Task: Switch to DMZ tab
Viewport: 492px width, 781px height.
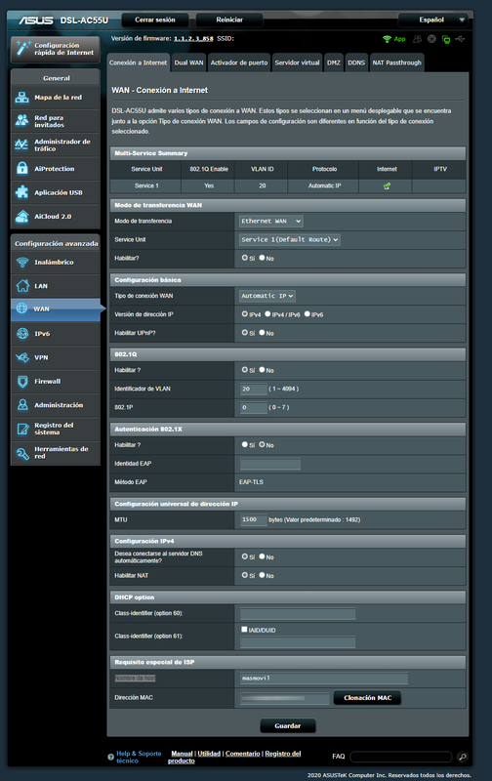Action: (x=334, y=62)
